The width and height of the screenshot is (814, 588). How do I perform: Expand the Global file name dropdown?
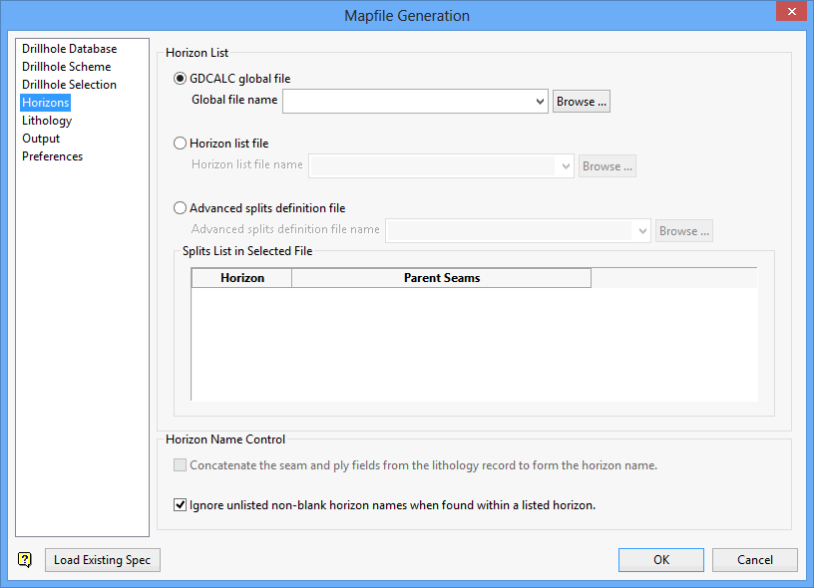tap(540, 102)
